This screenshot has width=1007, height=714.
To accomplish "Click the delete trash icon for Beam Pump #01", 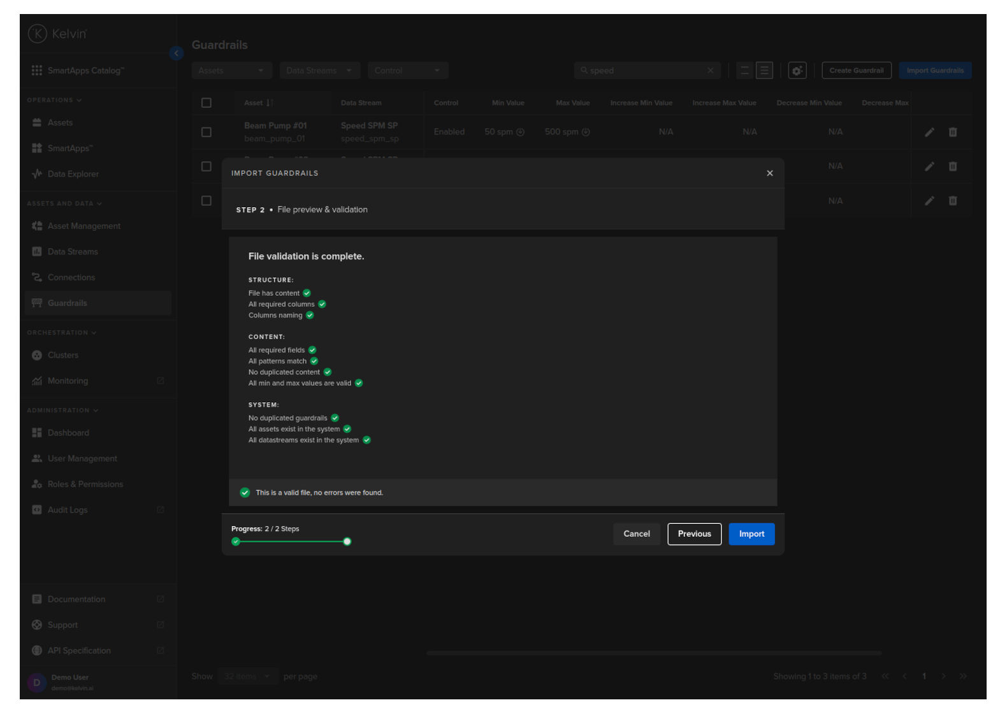I will 953,132.
